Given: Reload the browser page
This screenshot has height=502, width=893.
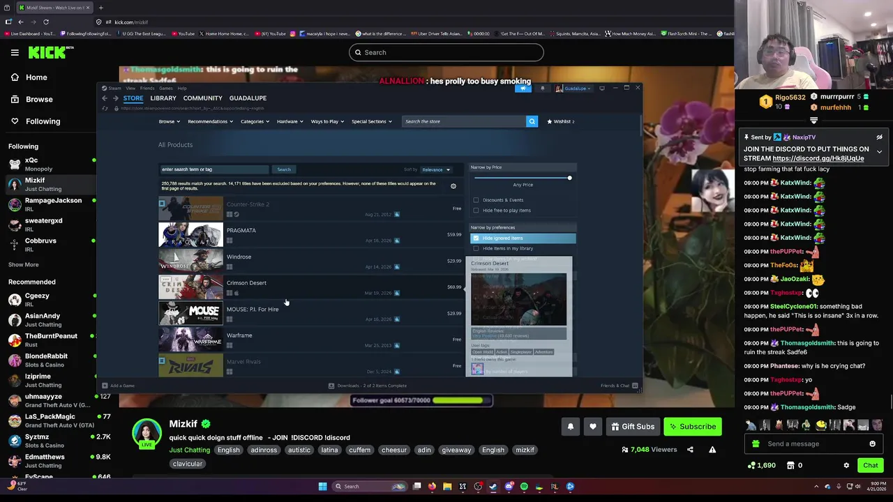Looking at the screenshot, I should tap(46, 22).
